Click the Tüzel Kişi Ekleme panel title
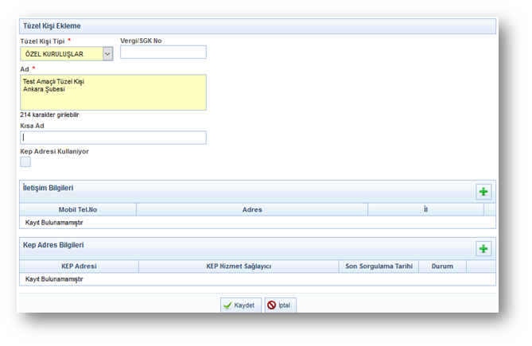Viewport: 532px width, 346px height. pos(52,26)
